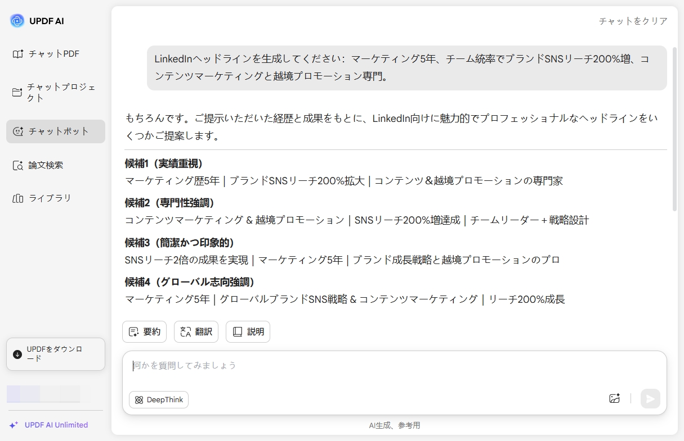Click the 翻訳 translate icon
Viewport: 684px width, 441px height.
click(185, 332)
